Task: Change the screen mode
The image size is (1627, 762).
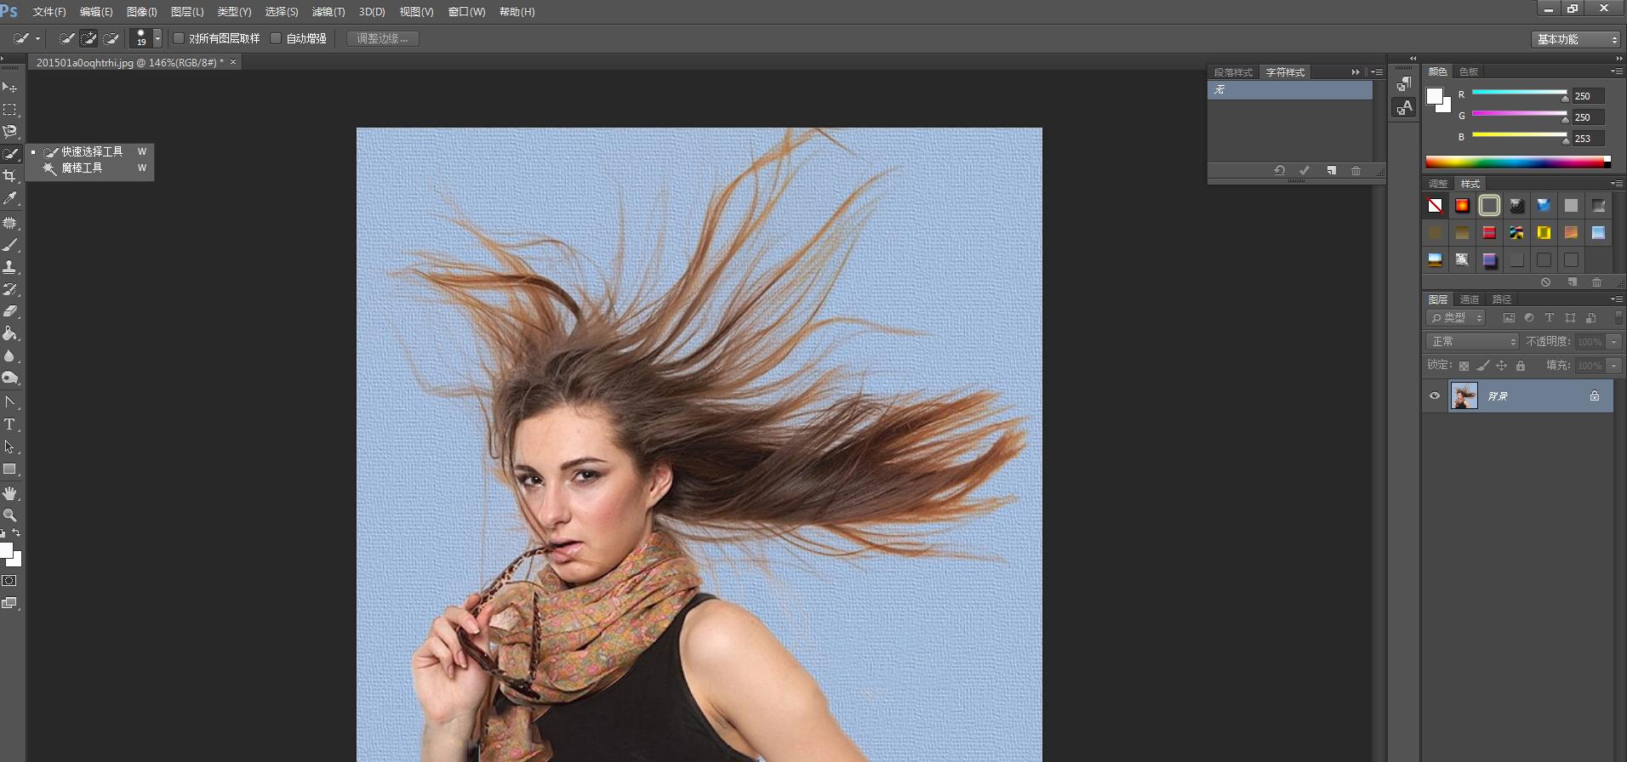Action: coord(9,603)
